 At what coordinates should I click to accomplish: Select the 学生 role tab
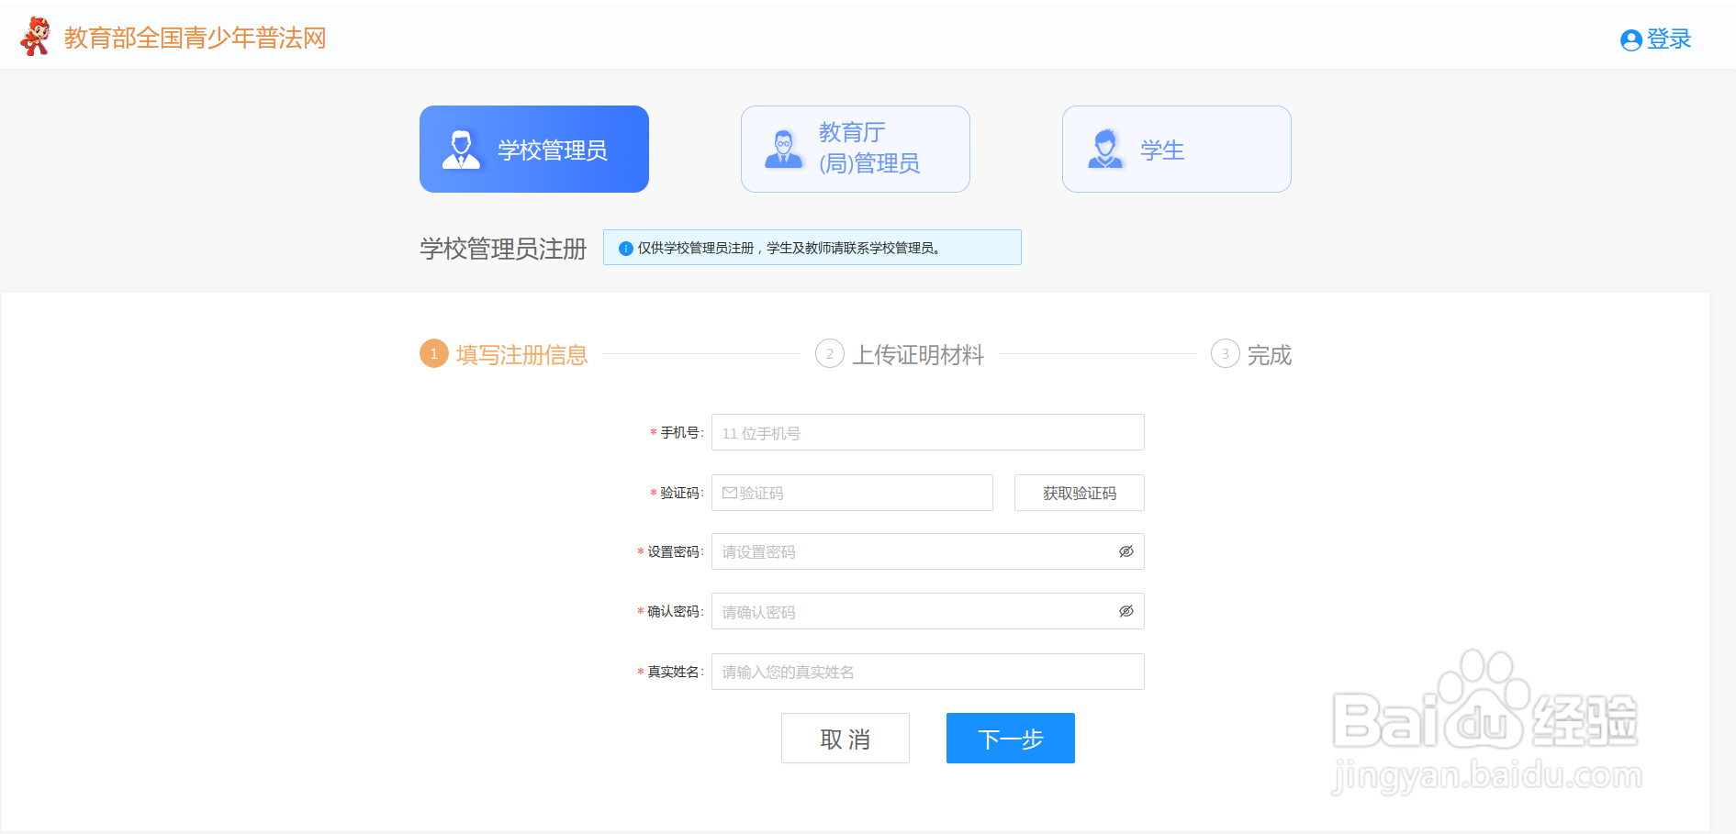pos(1177,149)
